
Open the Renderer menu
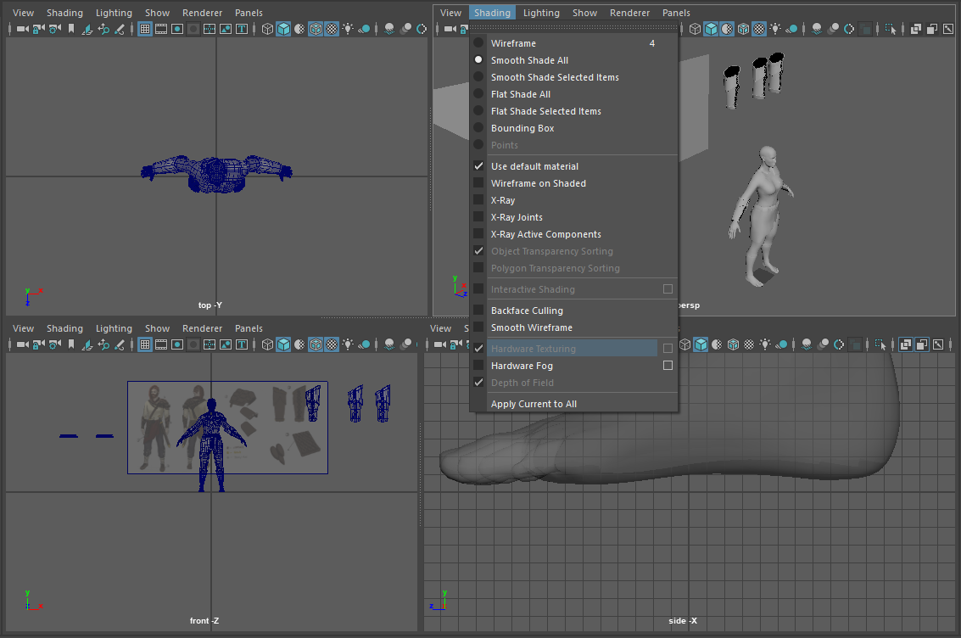coord(630,13)
